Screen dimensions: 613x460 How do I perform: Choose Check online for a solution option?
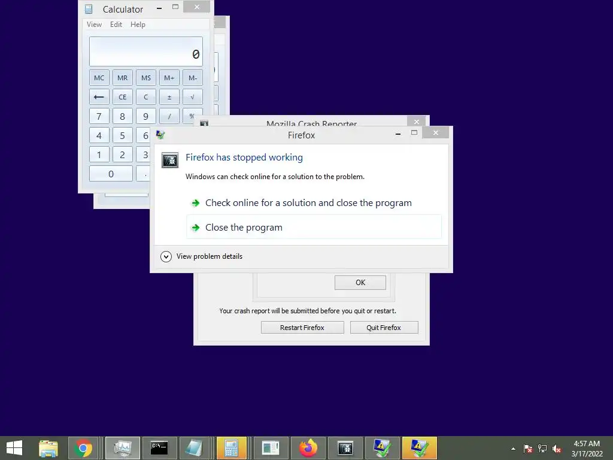pyautogui.click(x=314, y=203)
